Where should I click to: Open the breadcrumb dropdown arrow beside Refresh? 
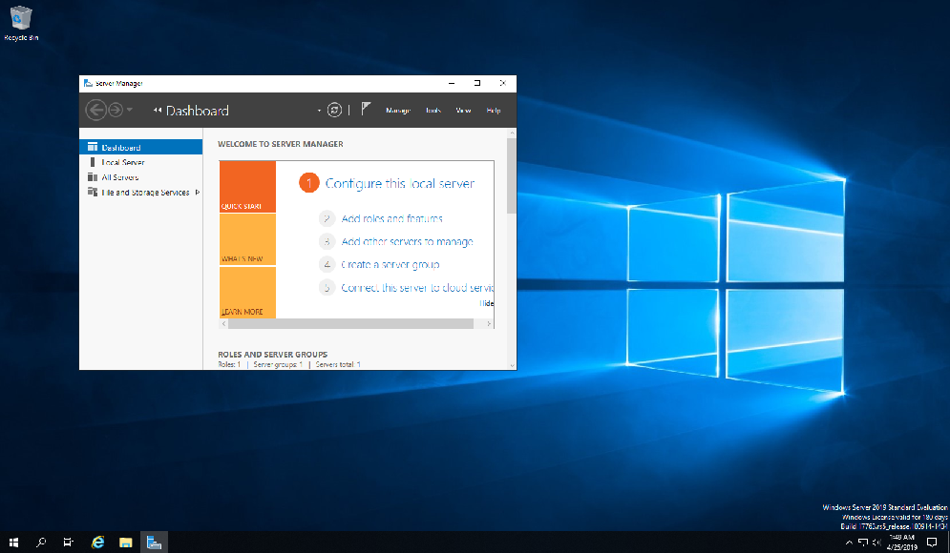[319, 111]
